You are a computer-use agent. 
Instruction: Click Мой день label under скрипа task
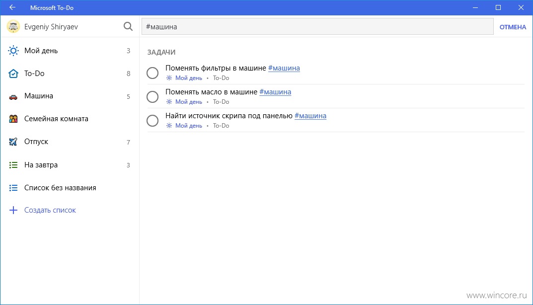[x=189, y=126]
